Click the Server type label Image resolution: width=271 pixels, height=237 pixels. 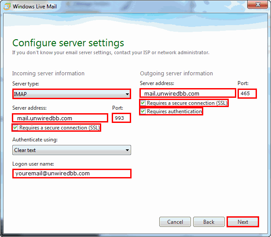(x=26, y=84)
